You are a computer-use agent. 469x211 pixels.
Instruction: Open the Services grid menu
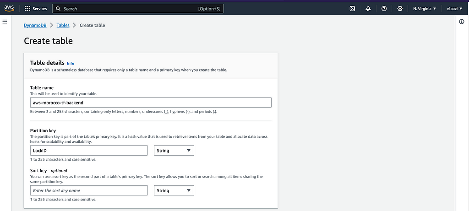[x=27, y=9]
